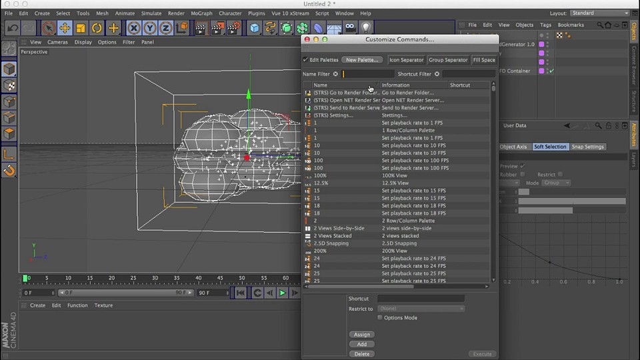Toggle the Z axis lock

(166, 28)
